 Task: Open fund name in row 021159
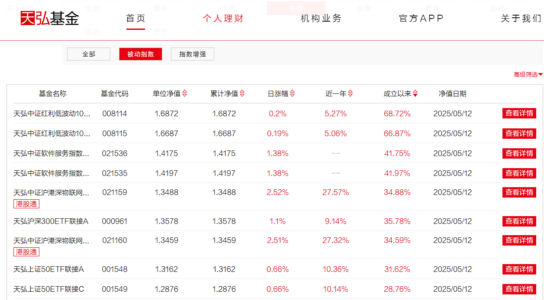click(x=52, y=193)
